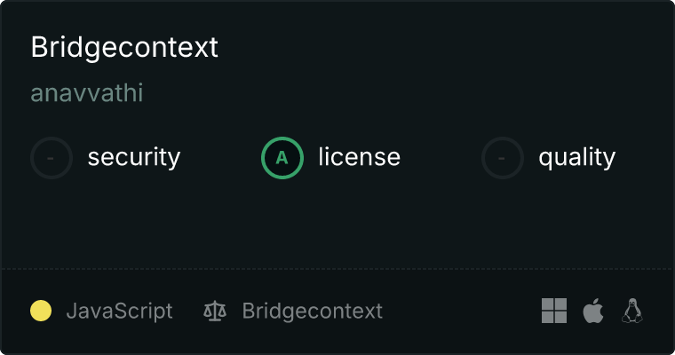Click the Linux penguin platform icon
675x355 pixels.
click(632, 311)
